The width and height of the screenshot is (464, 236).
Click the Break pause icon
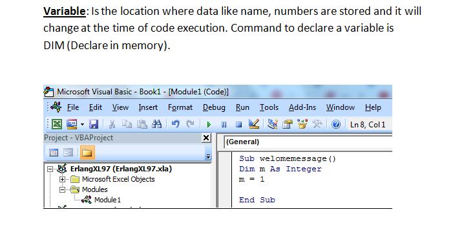224,124
